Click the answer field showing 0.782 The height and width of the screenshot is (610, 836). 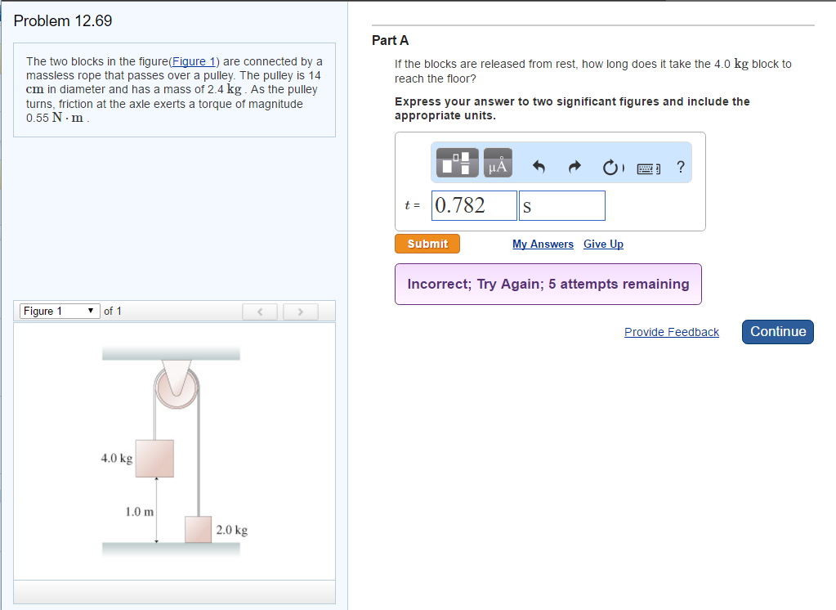coord(474,204)
